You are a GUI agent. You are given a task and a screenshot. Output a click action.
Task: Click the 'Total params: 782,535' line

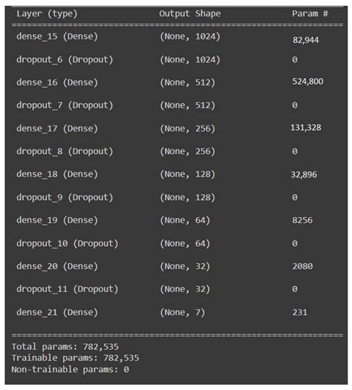point(65,347)
